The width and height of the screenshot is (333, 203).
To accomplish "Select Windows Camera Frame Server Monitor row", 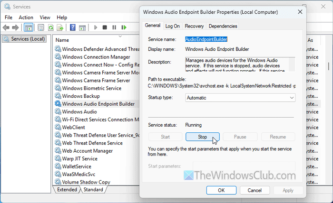I will tap(97, 73).
